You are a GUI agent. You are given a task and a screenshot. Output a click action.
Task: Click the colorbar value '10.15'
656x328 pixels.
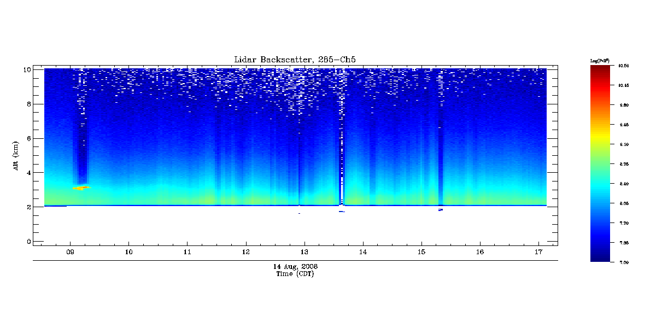[x=624, y=85]
